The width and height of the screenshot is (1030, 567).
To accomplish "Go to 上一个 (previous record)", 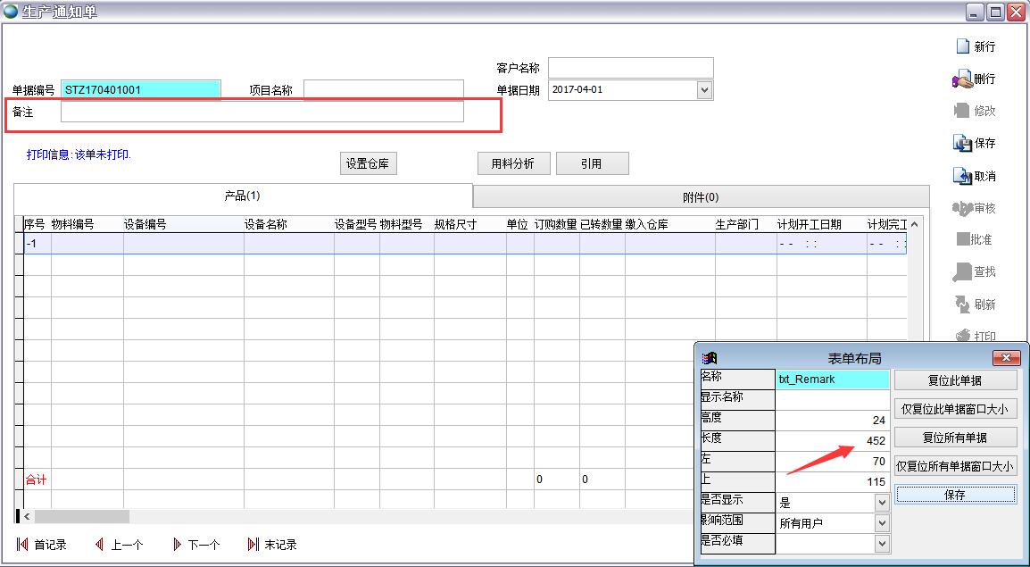I will [x=99, y=545].
